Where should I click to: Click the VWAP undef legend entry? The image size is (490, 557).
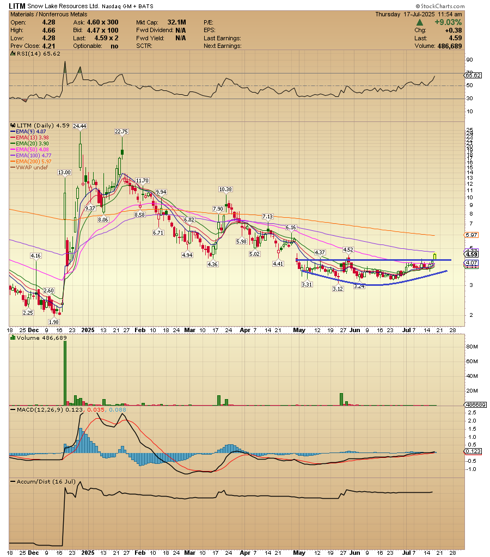pos(29,167)
